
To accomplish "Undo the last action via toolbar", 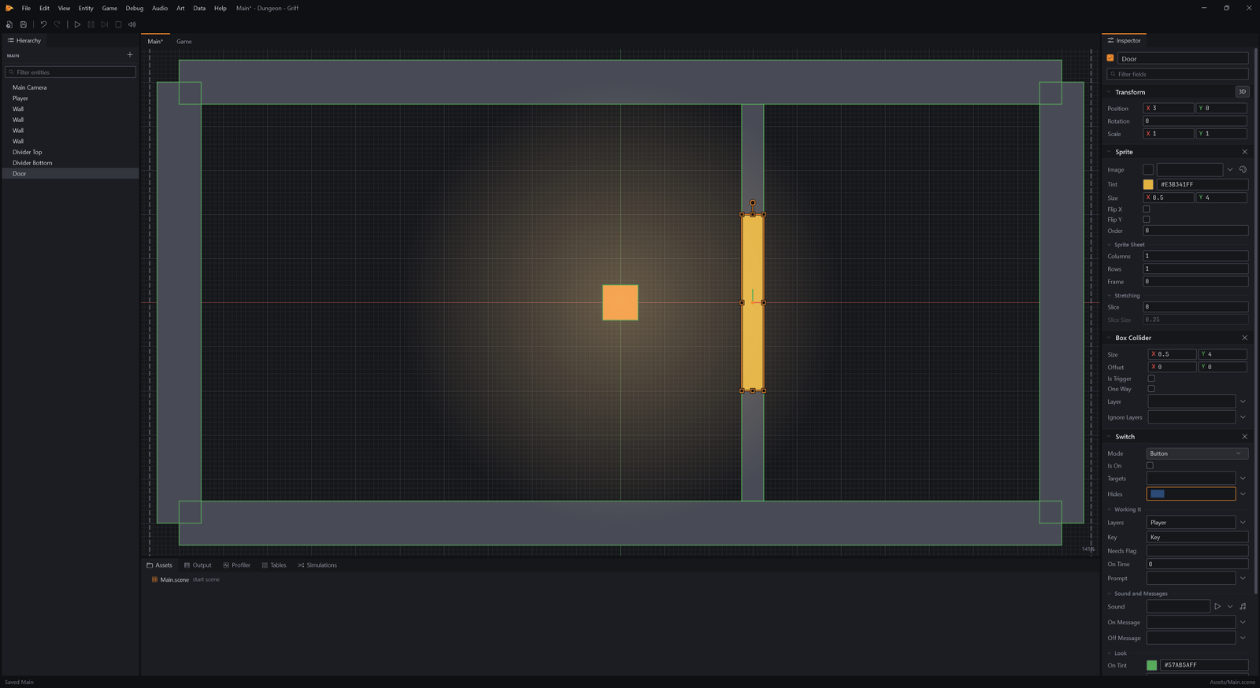I will tap(43, 24).
